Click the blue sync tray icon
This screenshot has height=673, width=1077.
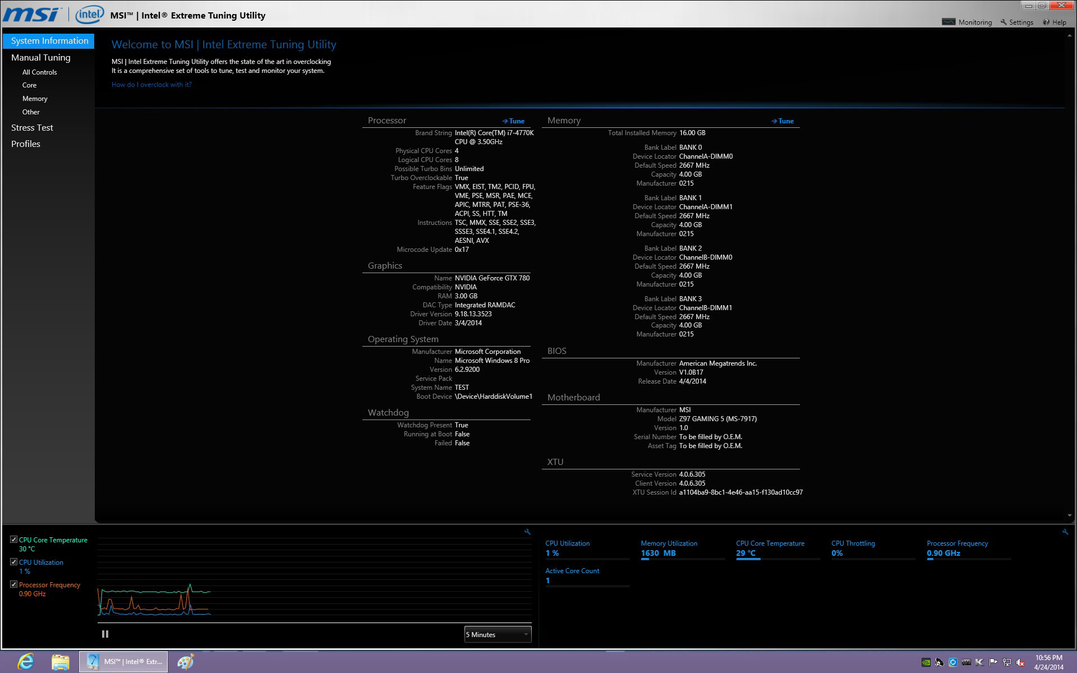tap(953, 662)
